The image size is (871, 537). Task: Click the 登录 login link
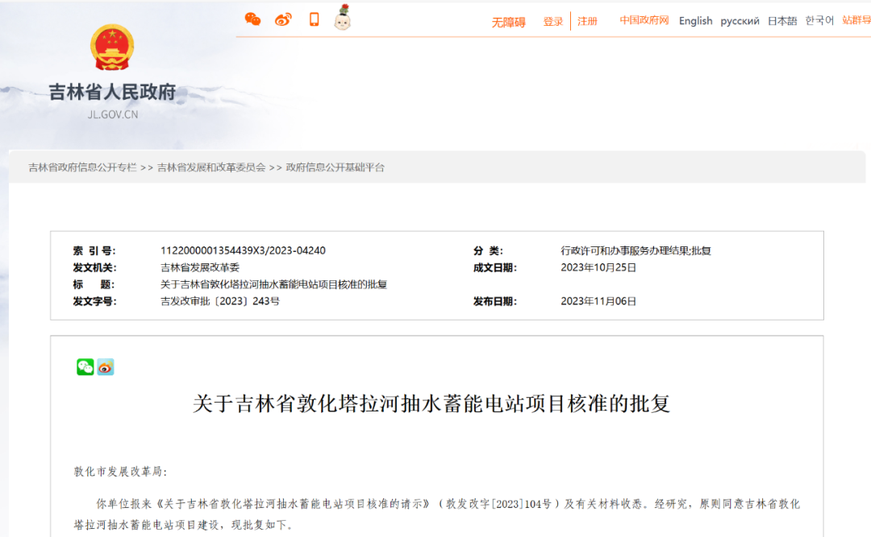(x=553, y=22)
